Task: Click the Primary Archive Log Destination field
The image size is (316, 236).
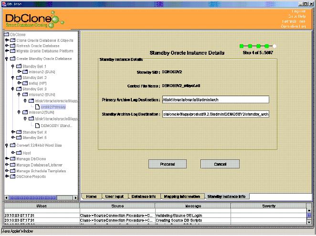Action: pos(216,99)
